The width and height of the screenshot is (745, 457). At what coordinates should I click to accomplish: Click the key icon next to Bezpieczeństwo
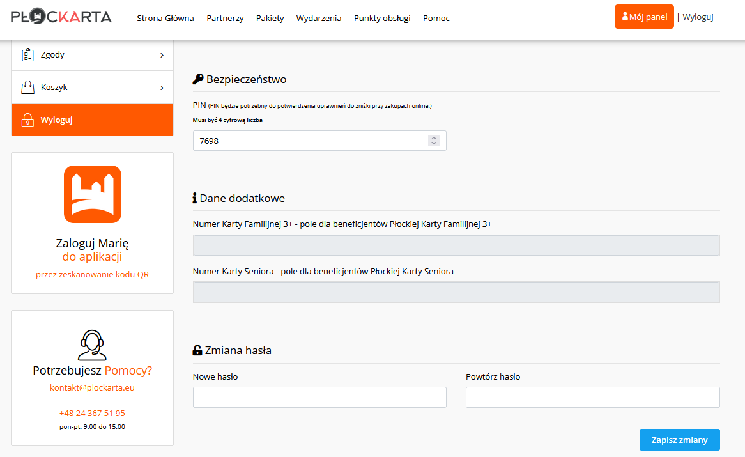(x=198, y=79)
